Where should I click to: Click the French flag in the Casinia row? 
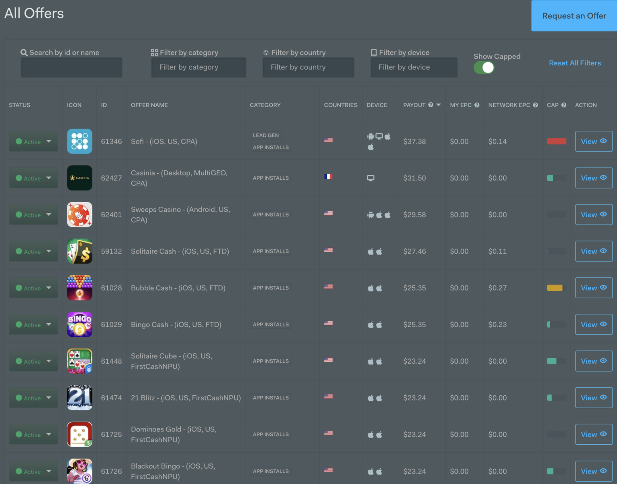click(x=329, y=176)
